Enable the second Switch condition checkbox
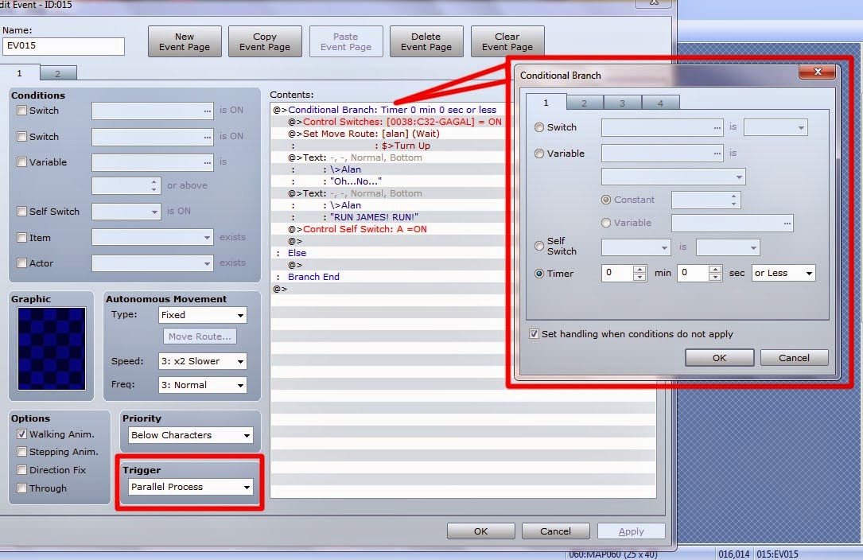The image size is (863, 560). coord(22,136)
